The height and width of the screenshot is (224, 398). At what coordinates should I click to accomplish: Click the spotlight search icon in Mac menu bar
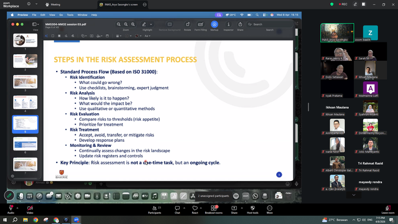pos(257,15)
